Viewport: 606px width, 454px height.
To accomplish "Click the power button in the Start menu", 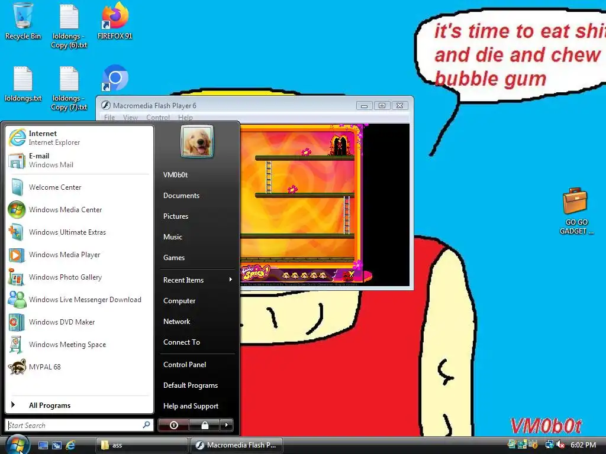I will coord(174,425).
